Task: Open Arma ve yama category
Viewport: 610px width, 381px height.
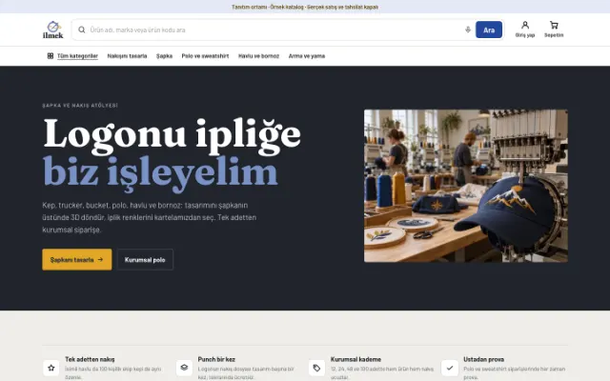Action: [307, 56]
